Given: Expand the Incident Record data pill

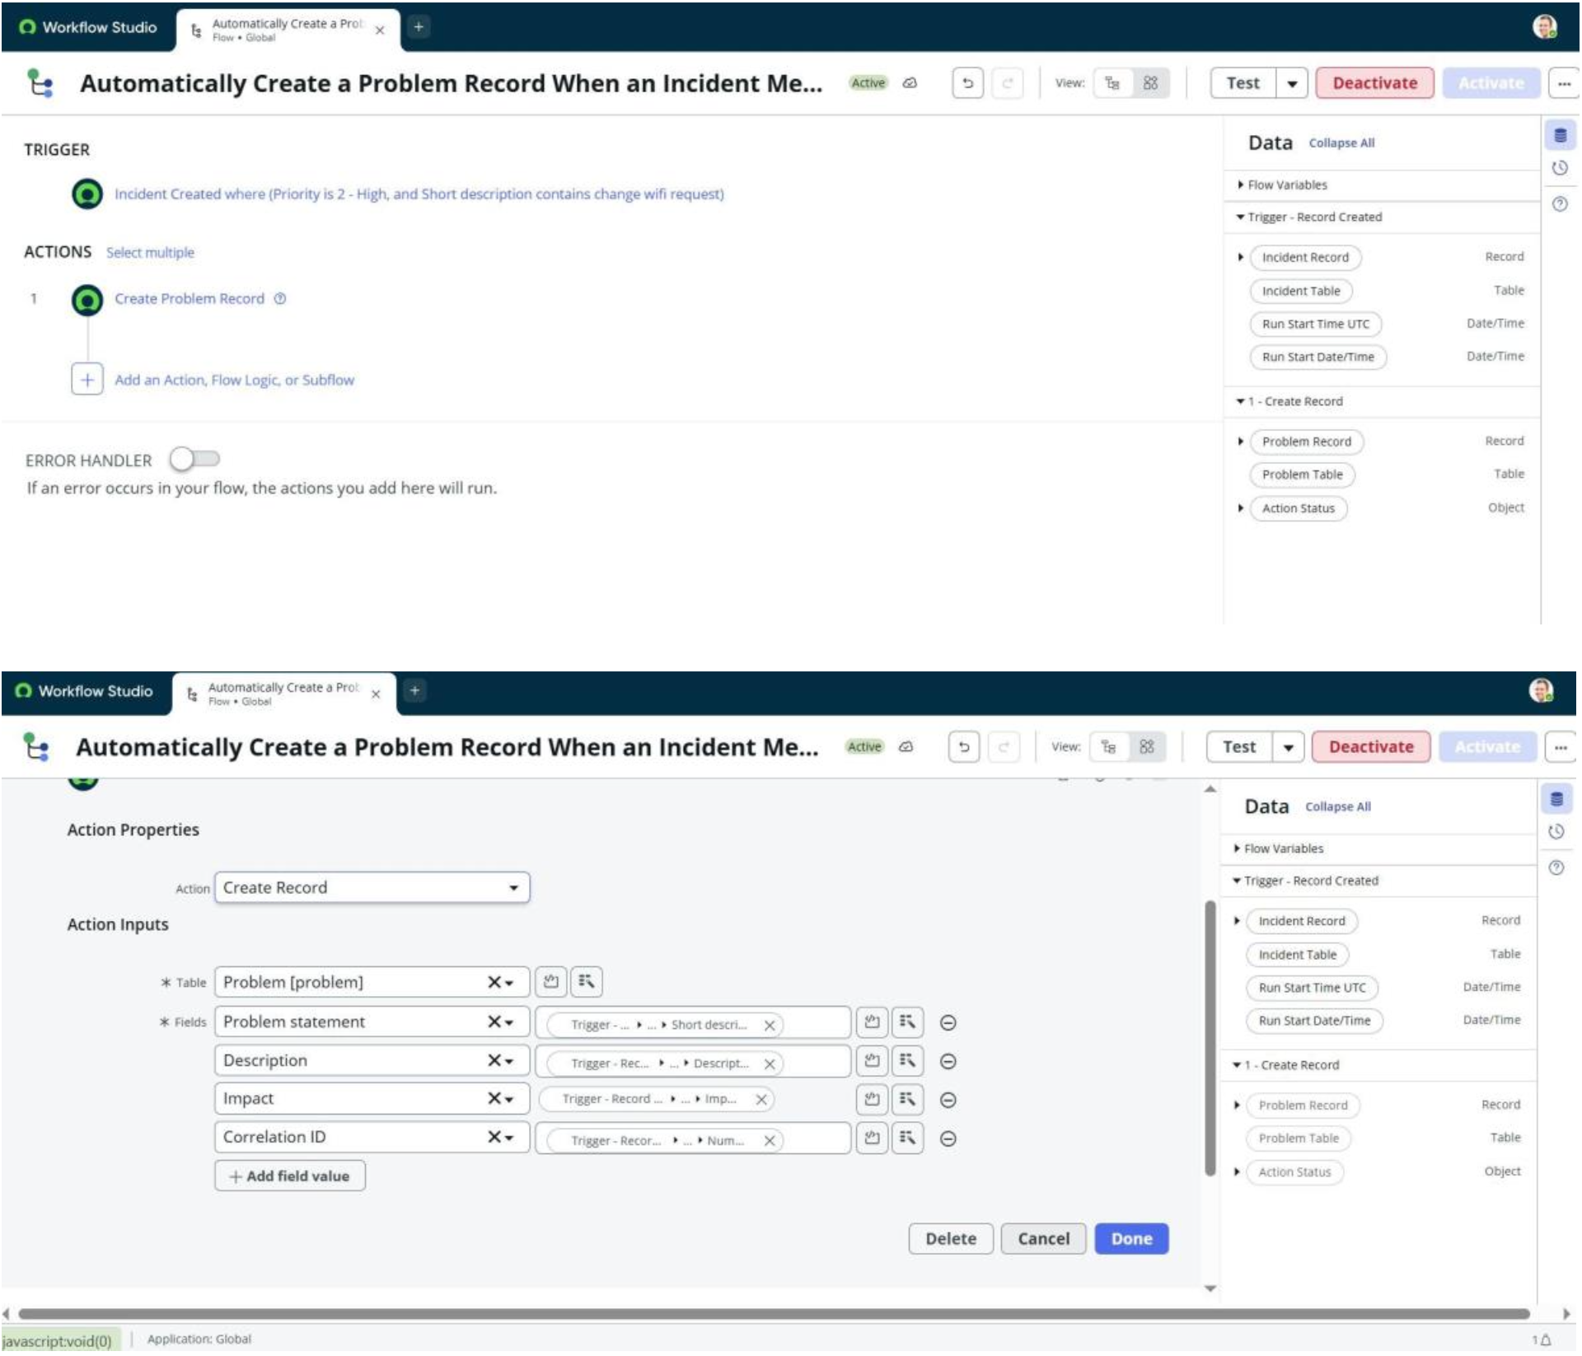Looking at the screenshot, I should click(x=1241, y=258).
